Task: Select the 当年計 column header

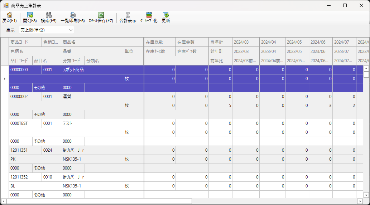Action: [x=220, y=42]
